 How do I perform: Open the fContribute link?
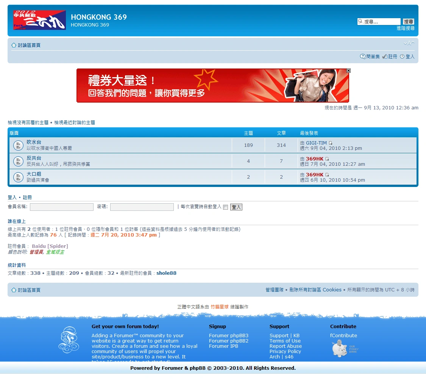click(343, 335)
